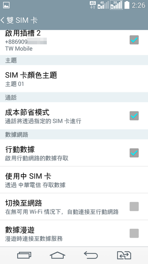148x264 pixels.
Task: Open SIM 卡顏色主題 theme selection
Action: coord(74,79)
